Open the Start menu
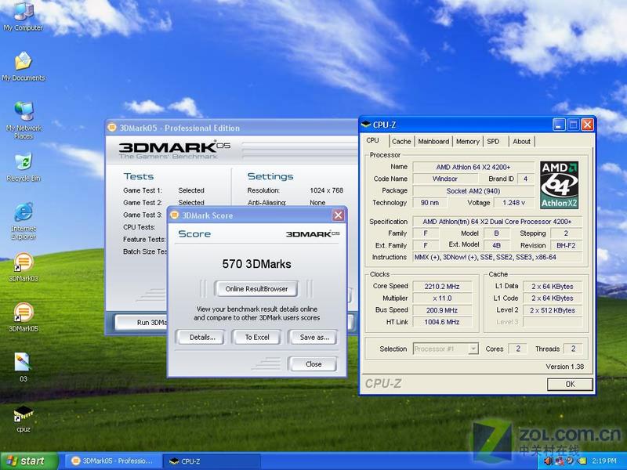Viewport: 627px width, 470px height. click(x=29, y=461)
